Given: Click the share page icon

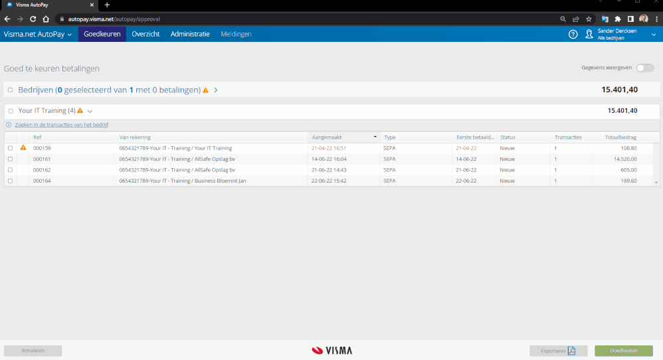Looking at the screenshot, I should pyautogui.click(x=576, y=19).
